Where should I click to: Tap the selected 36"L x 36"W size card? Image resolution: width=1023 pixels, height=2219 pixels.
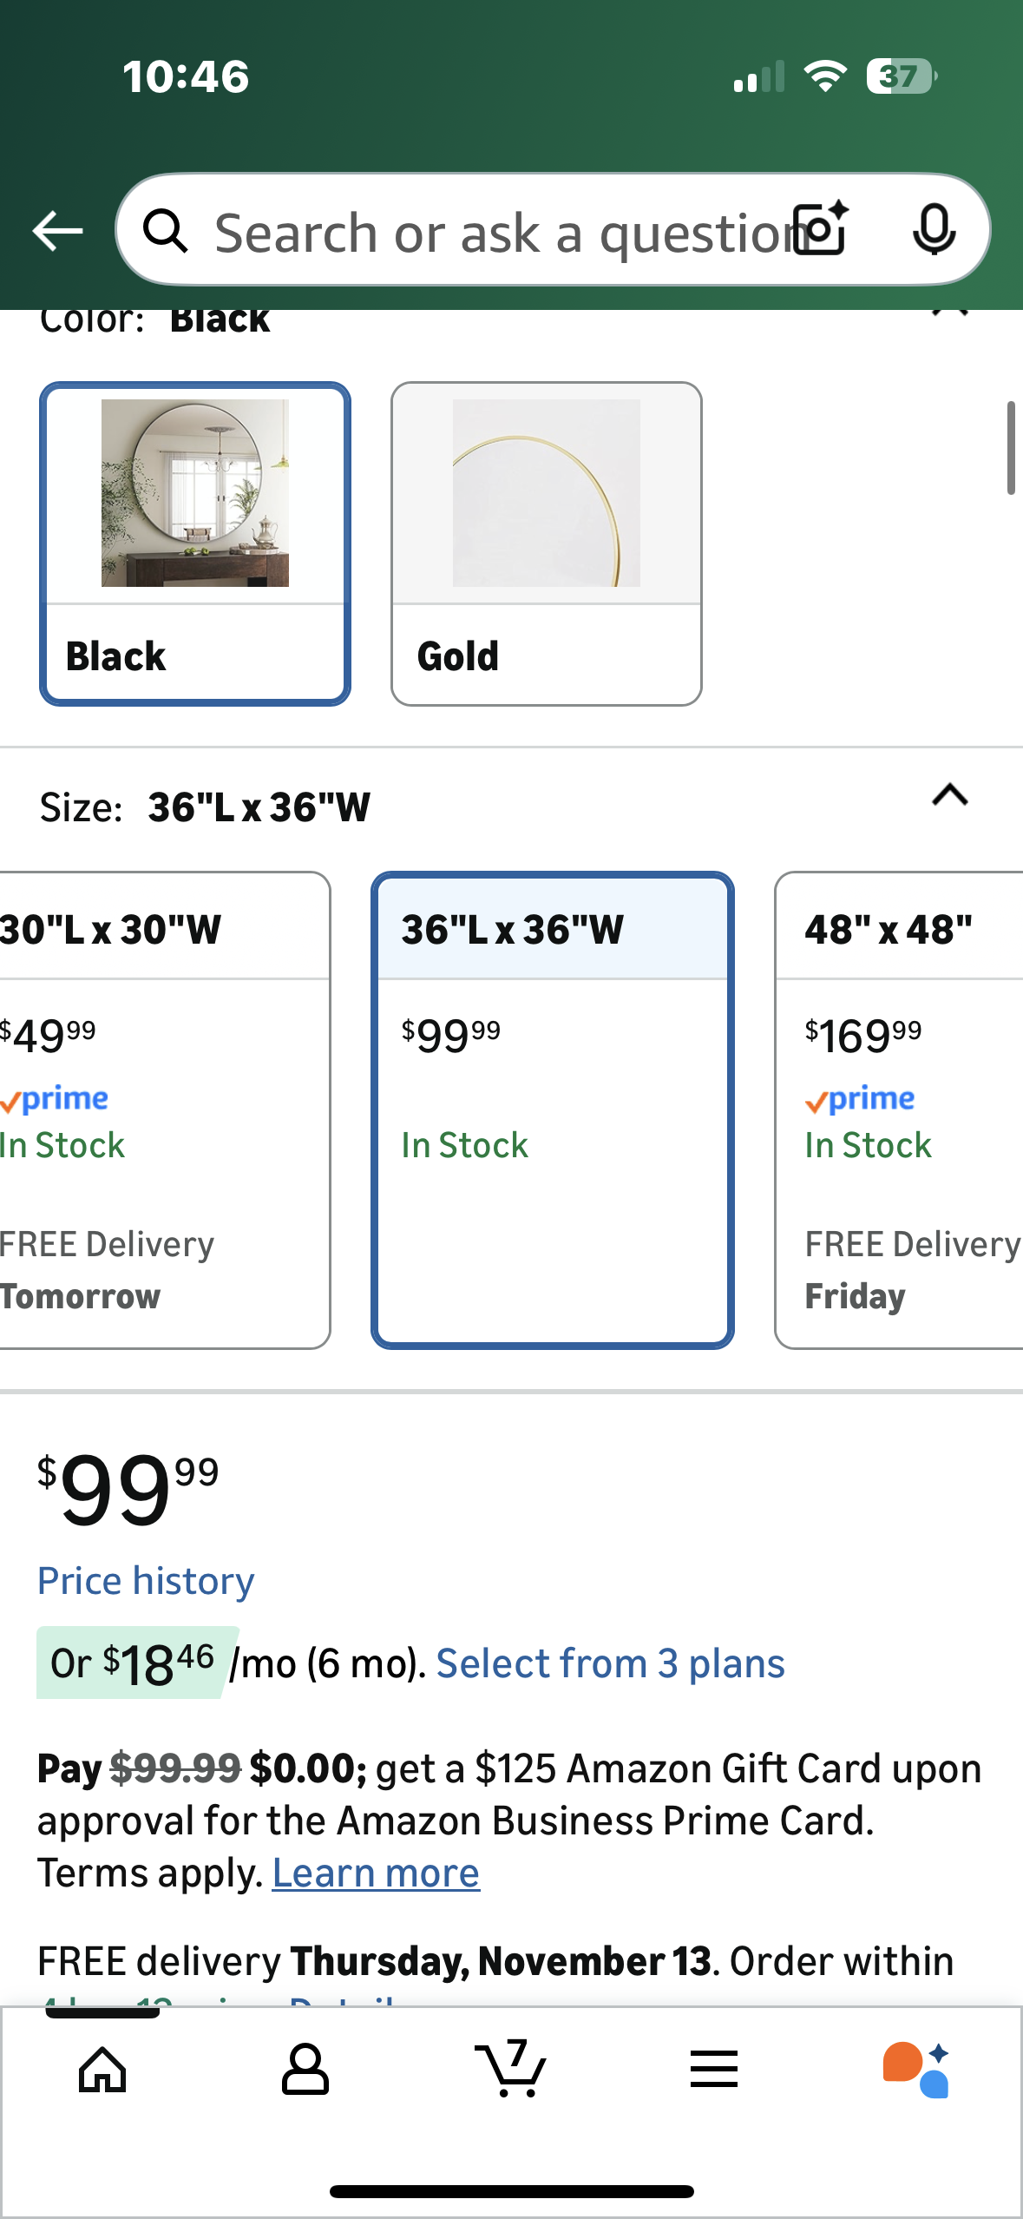[553, 1109]
